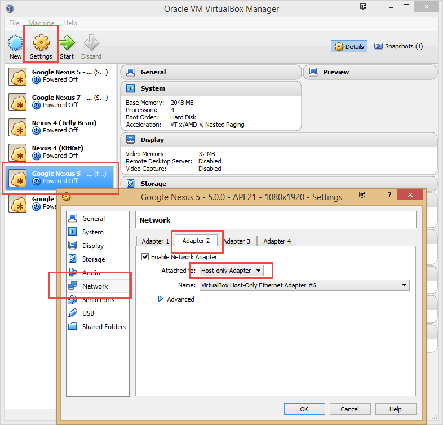Screen dimensions: 443x425
Task: Open General page in settings sidebar
Action: pos(98,218)
